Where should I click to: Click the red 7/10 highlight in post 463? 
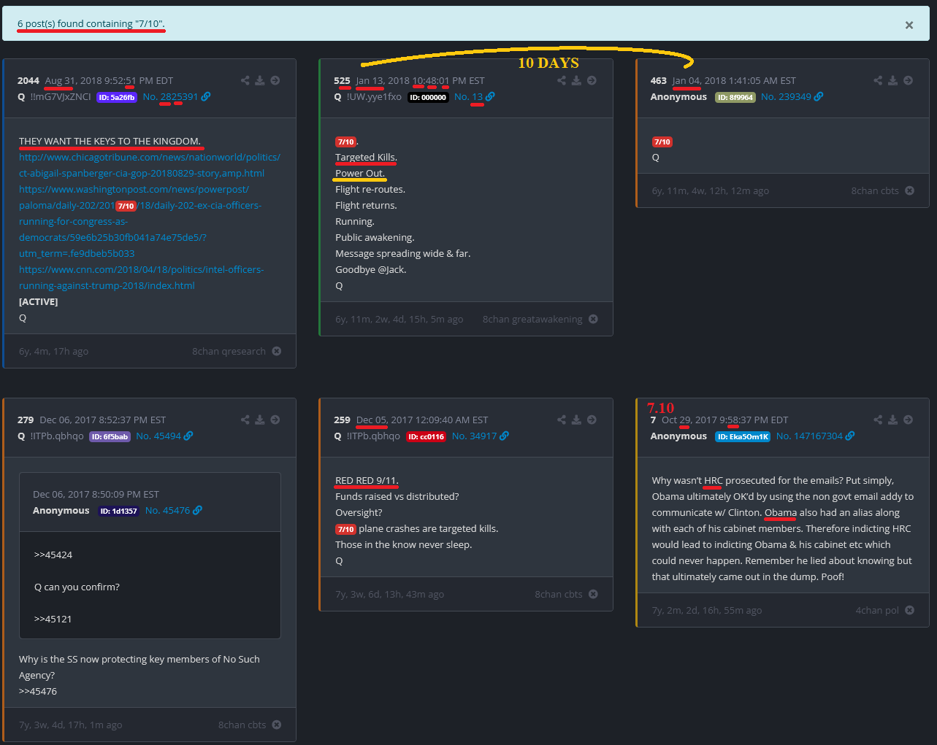662,142
